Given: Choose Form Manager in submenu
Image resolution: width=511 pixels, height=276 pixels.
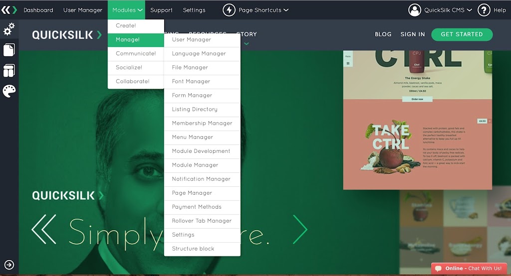Looking at the screenshot, I should pyautogui.click(x=202, y=96).
